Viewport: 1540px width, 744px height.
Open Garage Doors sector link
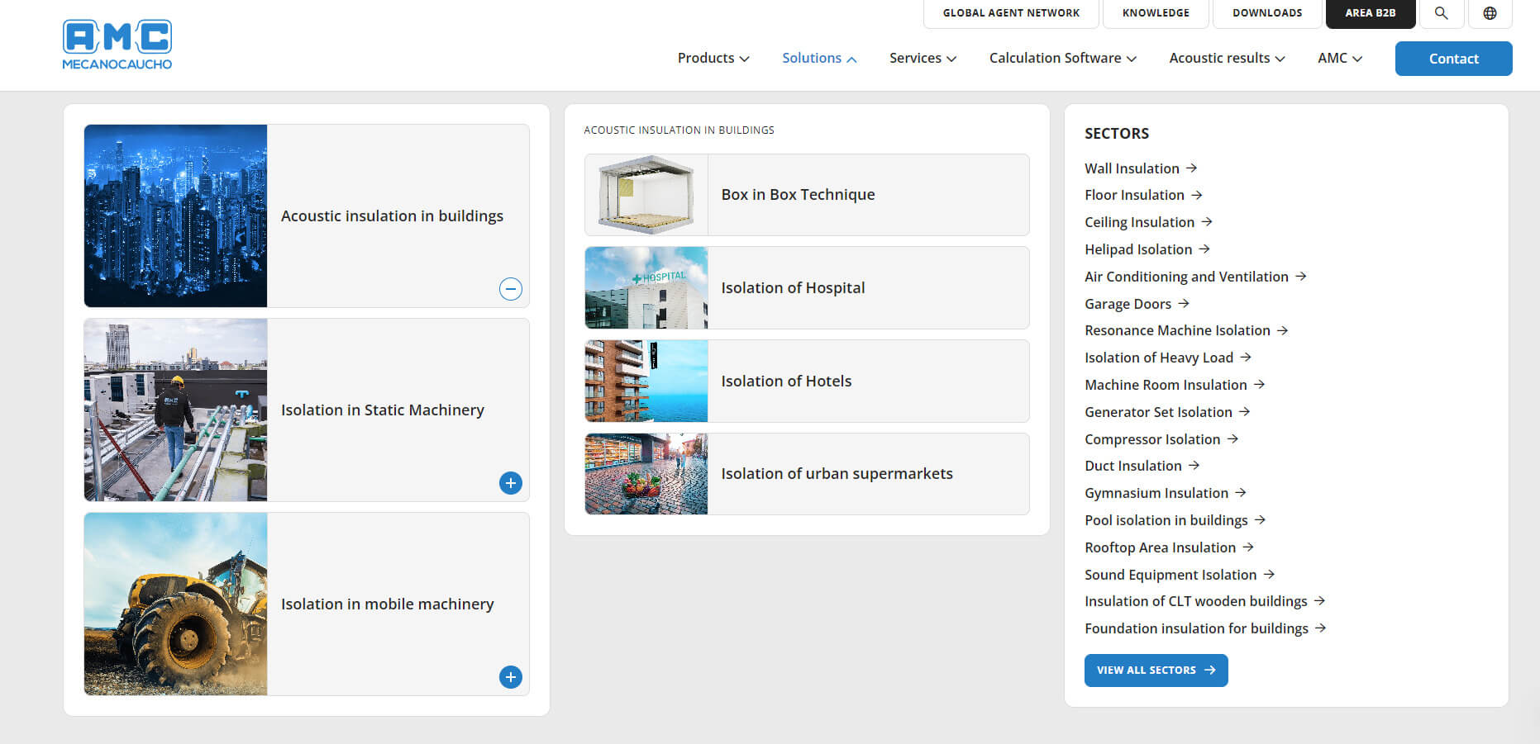1137,304
